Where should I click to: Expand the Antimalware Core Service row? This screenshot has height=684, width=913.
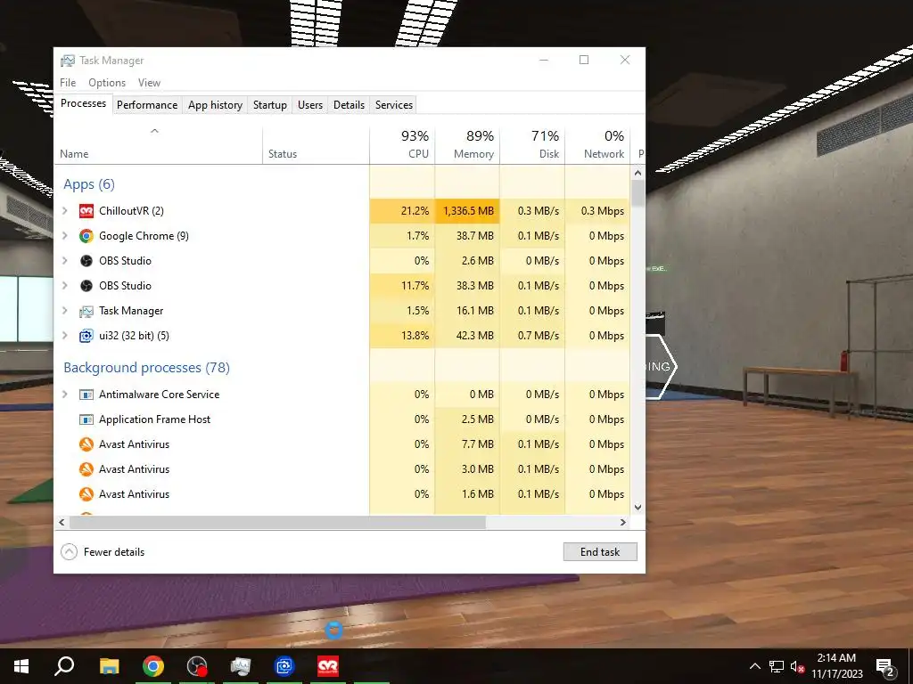coord(65,395)
